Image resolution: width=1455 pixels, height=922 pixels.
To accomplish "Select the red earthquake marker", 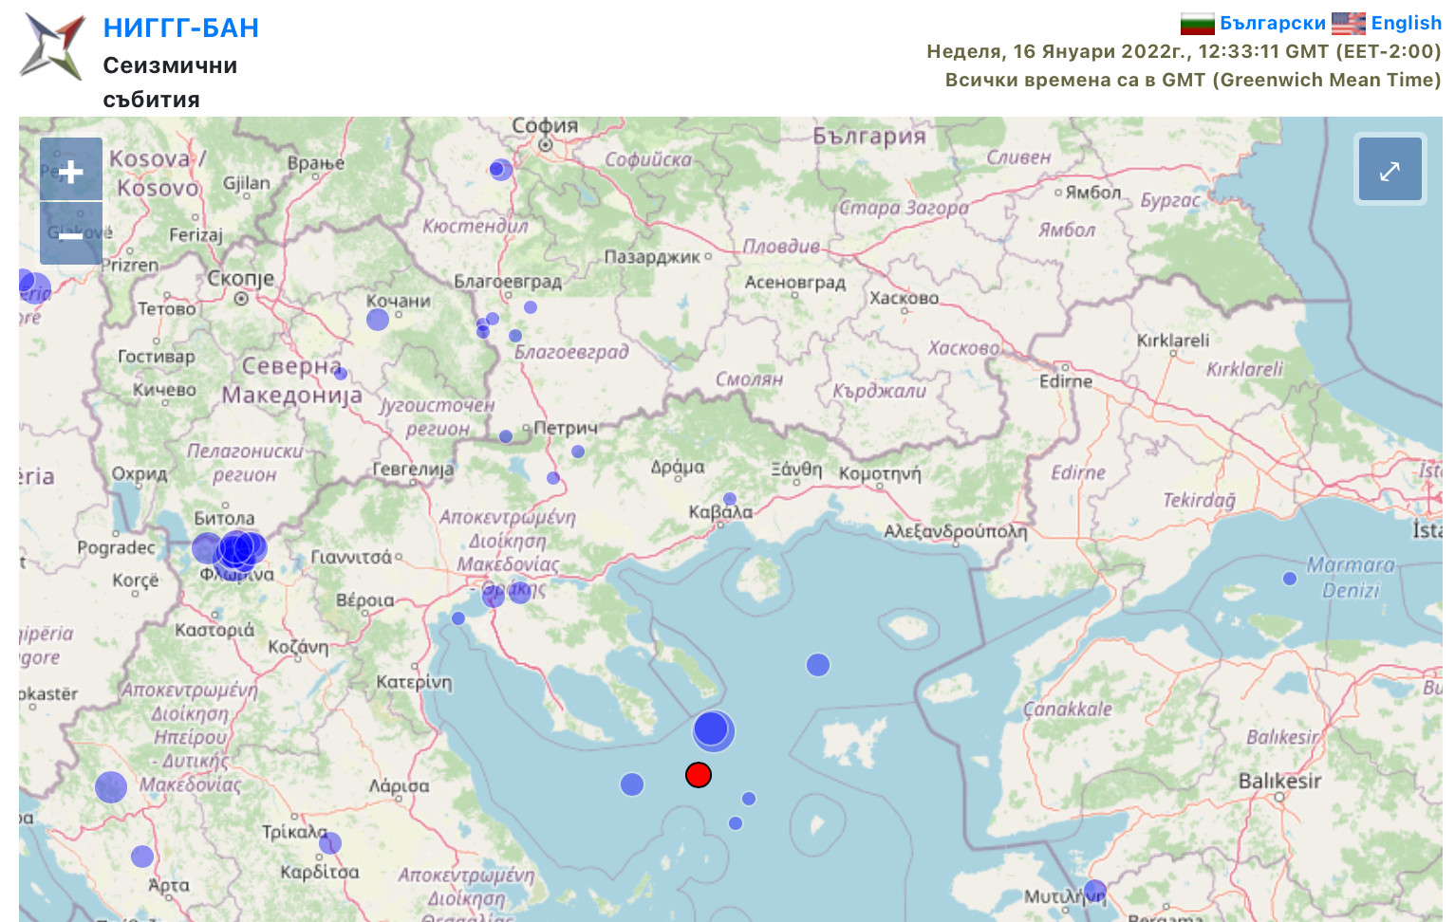I will [699, 775].
